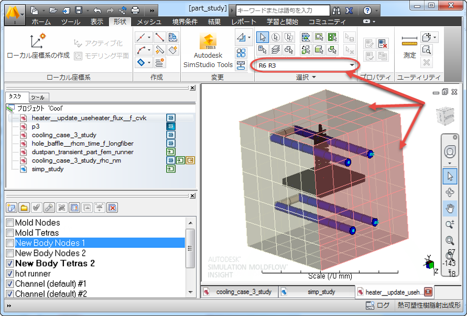This screenshot has width=467, height=316.
Task: Close the heater__update_useh document tab
Action: pyautogui.click(x=428, y=291)
